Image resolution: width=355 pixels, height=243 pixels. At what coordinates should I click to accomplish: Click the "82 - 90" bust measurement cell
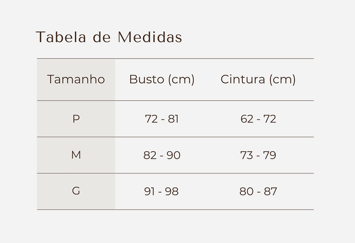(162, 155)
